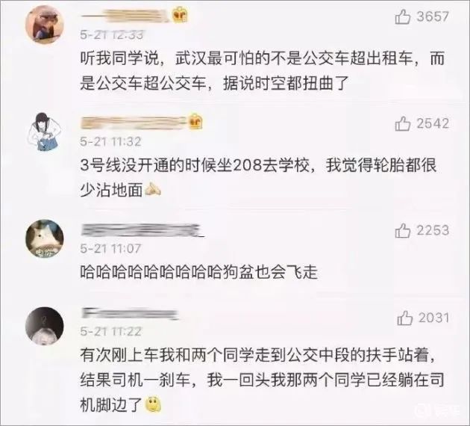Open the fourth commenter's dark avatar
This screenshot has height=426, width=470.
44,326
